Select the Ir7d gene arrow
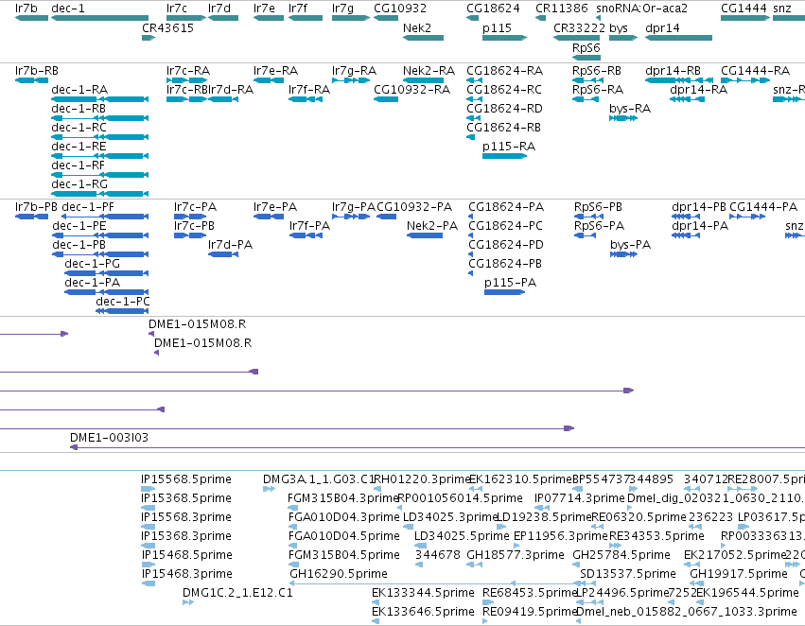This screenshot has width=805, height=626. click(x=223, y=18)
